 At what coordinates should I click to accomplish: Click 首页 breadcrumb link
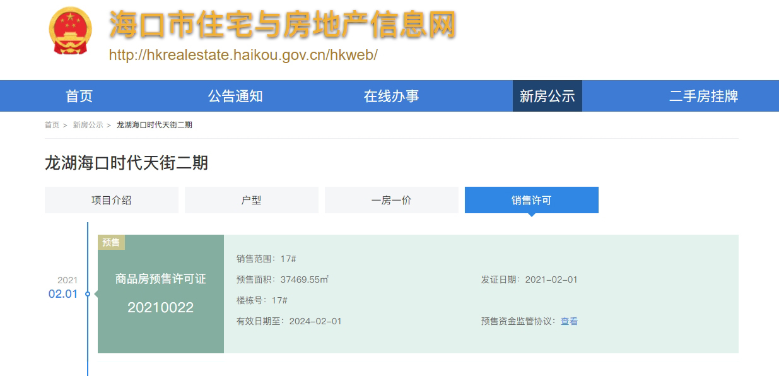click(52, 125)
